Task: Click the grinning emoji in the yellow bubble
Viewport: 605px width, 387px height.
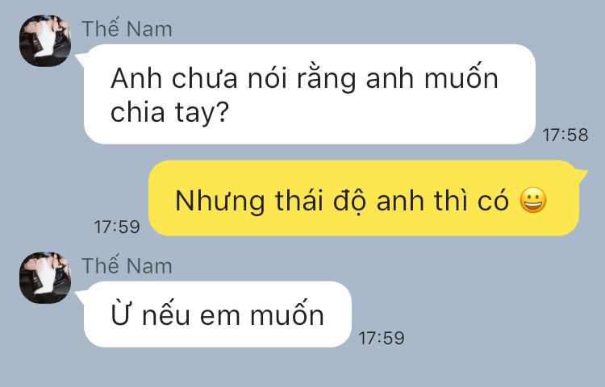Action: pyautogui.click(x=533, y=200)
